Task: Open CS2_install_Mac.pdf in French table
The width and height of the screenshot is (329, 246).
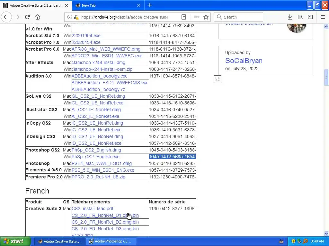Action: point(92,209)
